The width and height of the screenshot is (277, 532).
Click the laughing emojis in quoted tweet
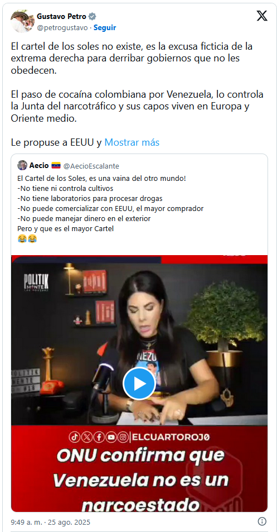(x=27, y=239)
